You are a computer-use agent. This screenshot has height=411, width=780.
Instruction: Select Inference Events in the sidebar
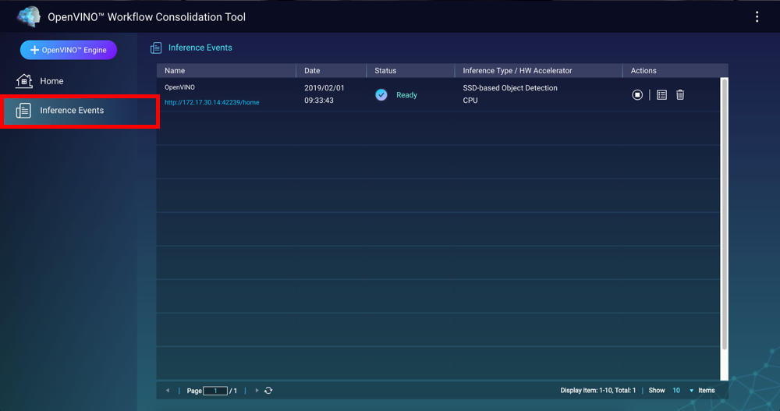coord(72,111)
